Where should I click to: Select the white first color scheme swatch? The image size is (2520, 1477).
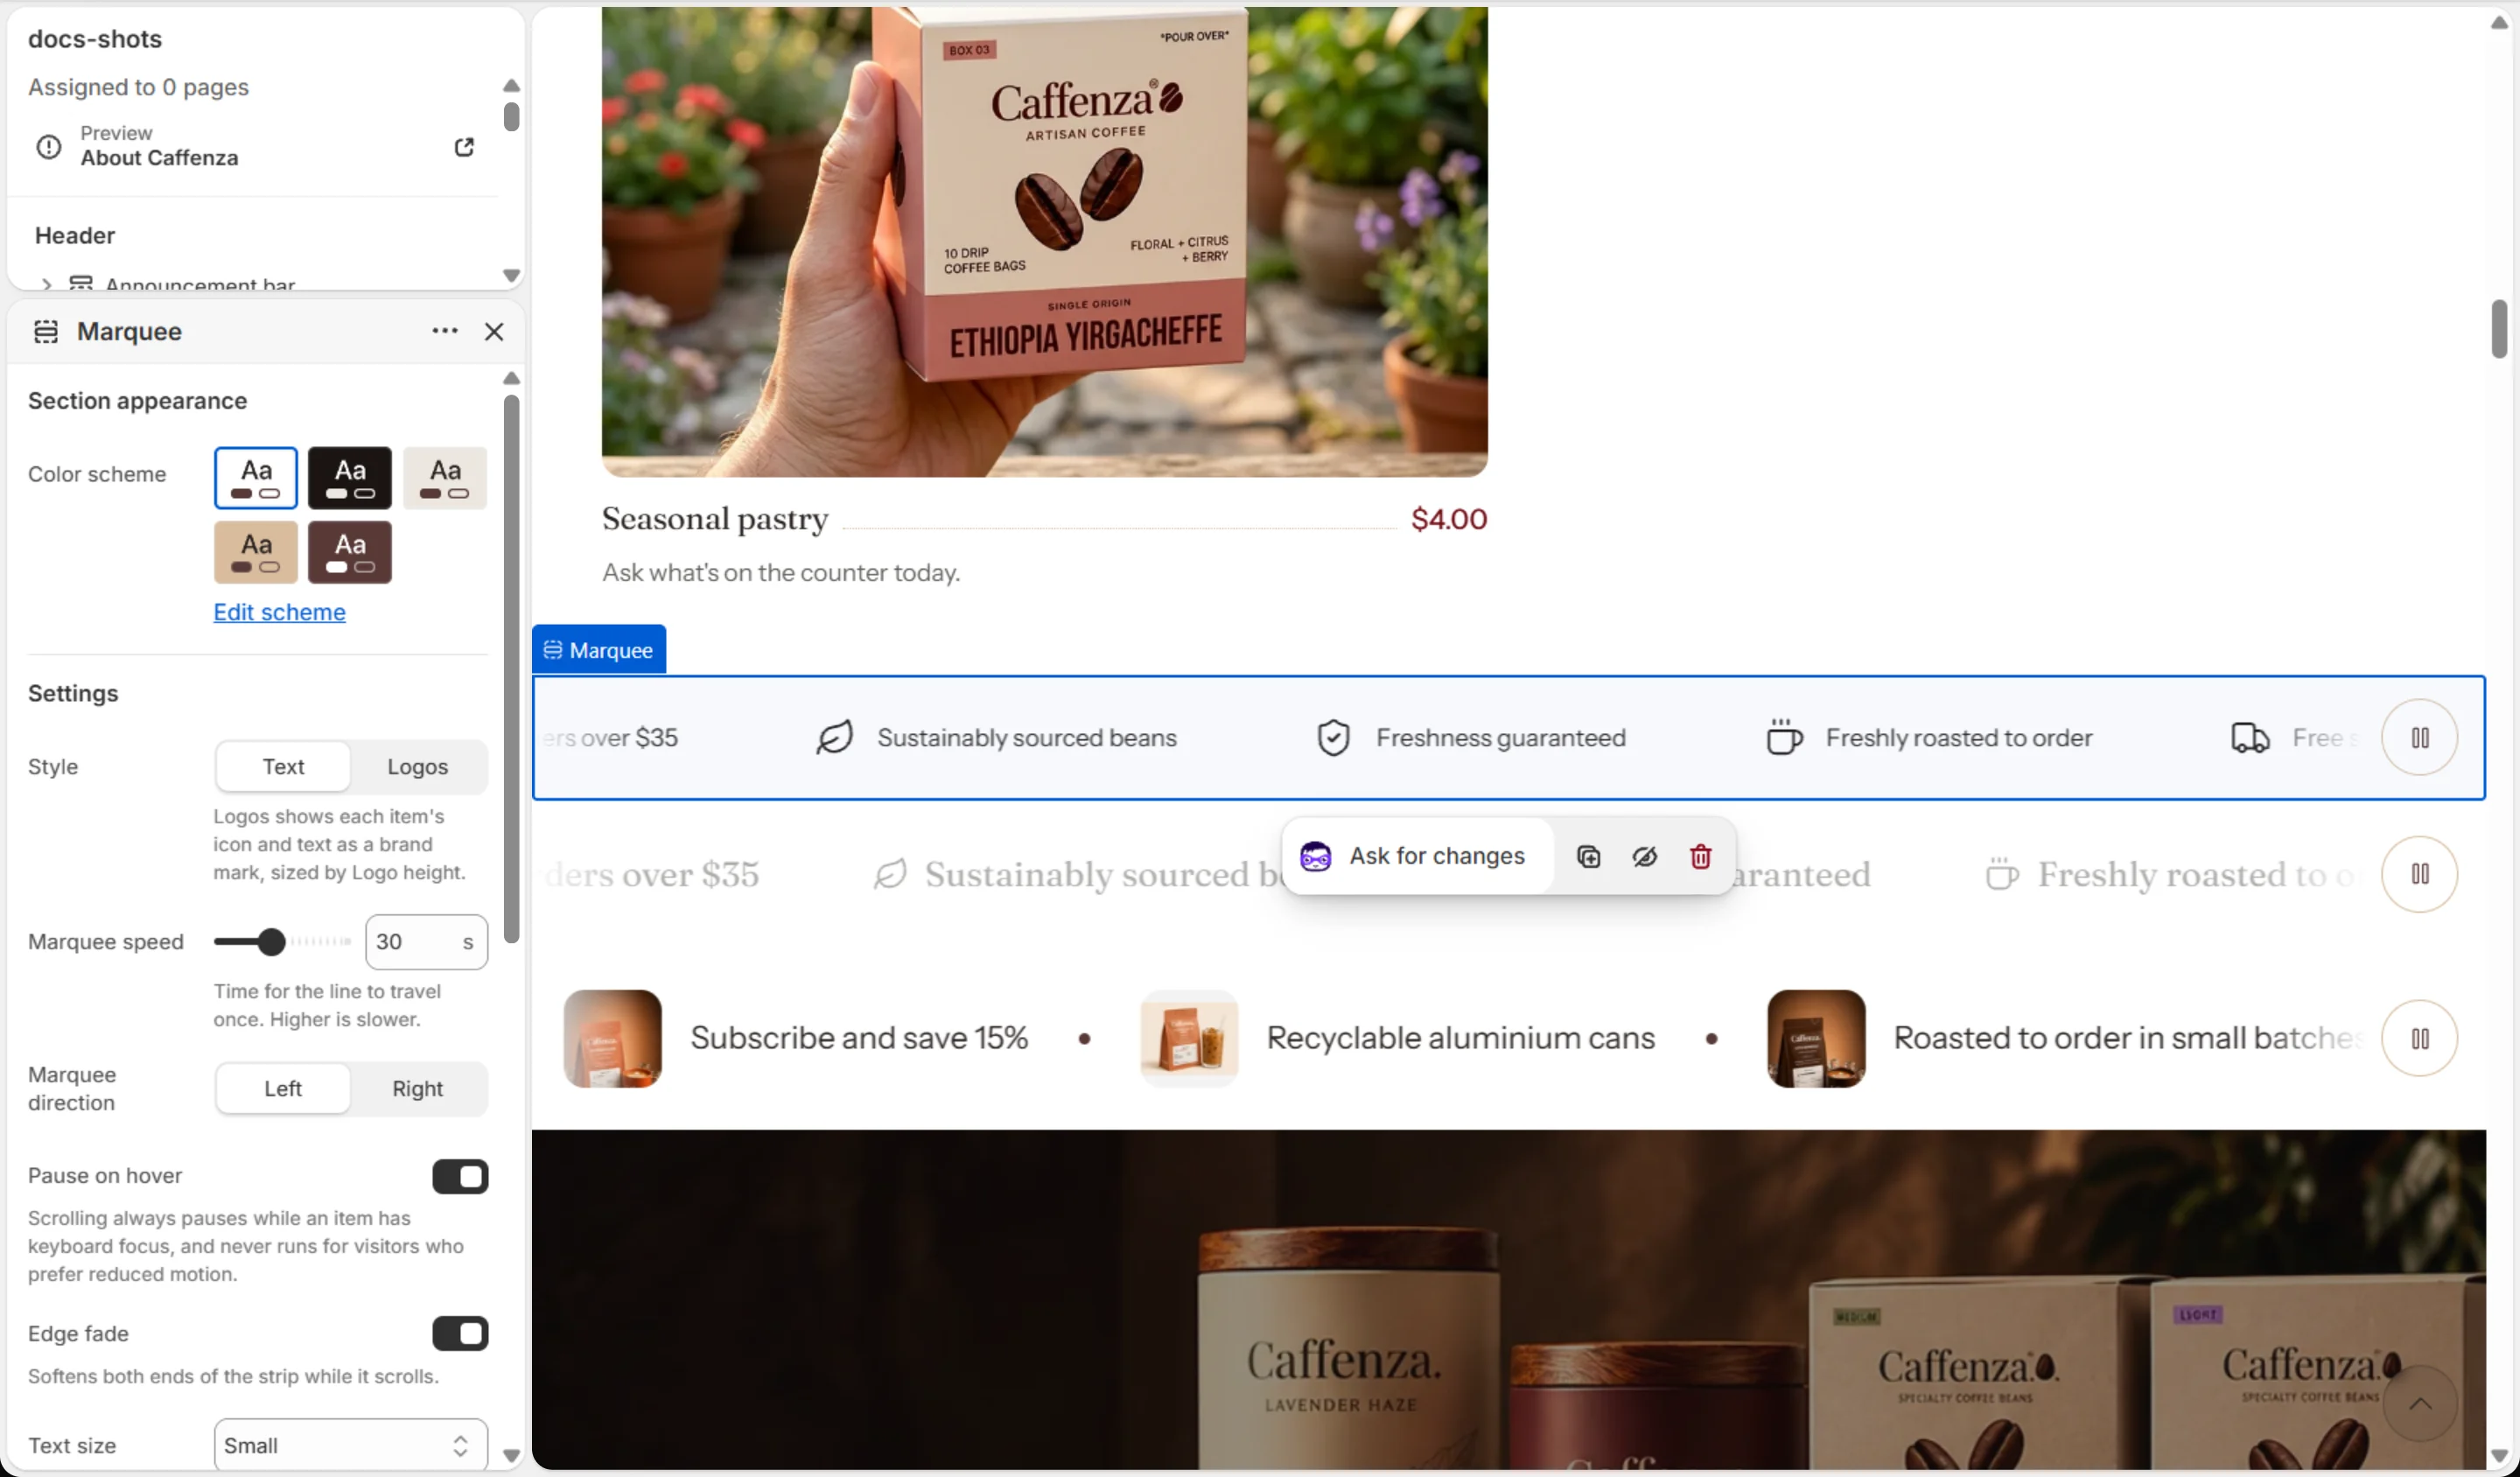coord(255,478)
